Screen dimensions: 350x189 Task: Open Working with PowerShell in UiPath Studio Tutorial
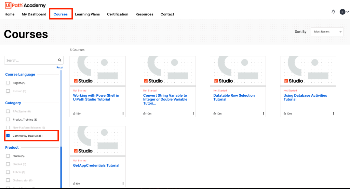96,97
